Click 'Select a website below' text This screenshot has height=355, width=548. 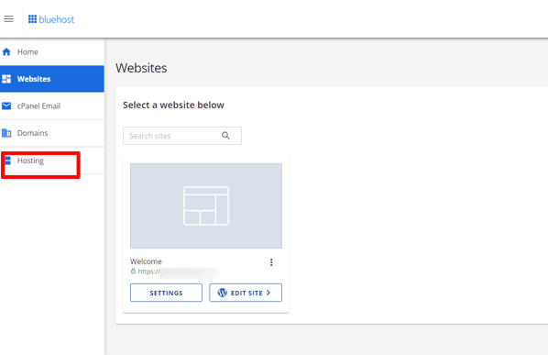tap(173, 105)
